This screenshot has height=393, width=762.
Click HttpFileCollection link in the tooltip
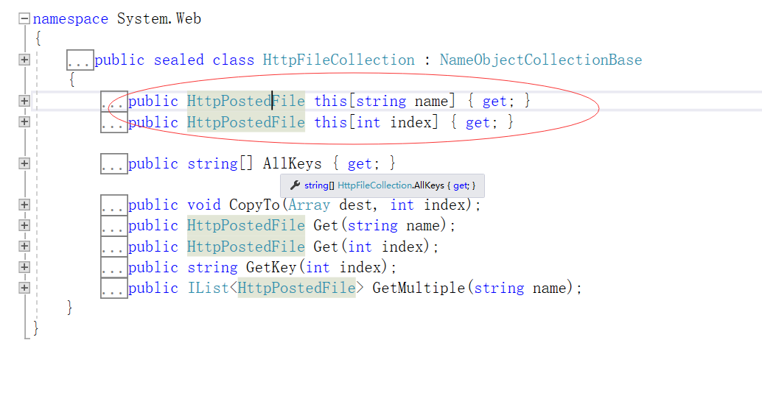click(x=374, y=185)
